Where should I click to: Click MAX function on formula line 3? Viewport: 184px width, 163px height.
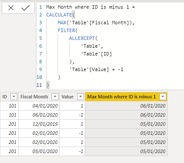click(x=62, y=23)
